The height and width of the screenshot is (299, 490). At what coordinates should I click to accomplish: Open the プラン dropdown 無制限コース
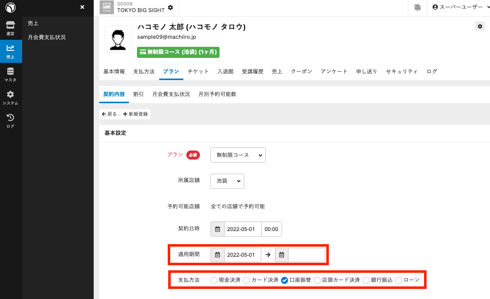click(238, 155)
